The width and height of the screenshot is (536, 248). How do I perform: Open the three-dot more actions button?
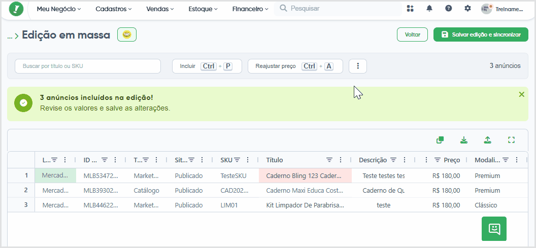(358, 66)
